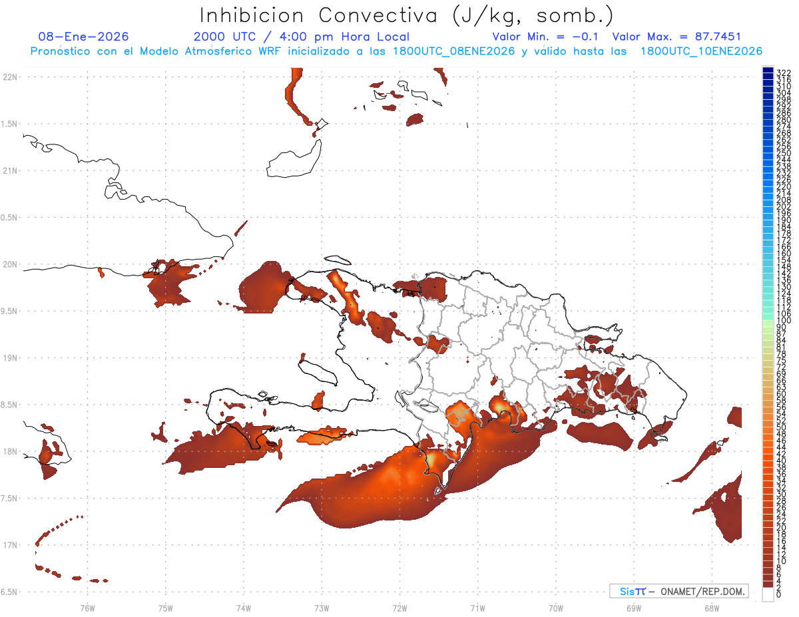Click the '322' color scale value

[784, 72]
